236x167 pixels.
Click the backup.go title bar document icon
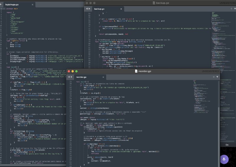coord(154,3)
